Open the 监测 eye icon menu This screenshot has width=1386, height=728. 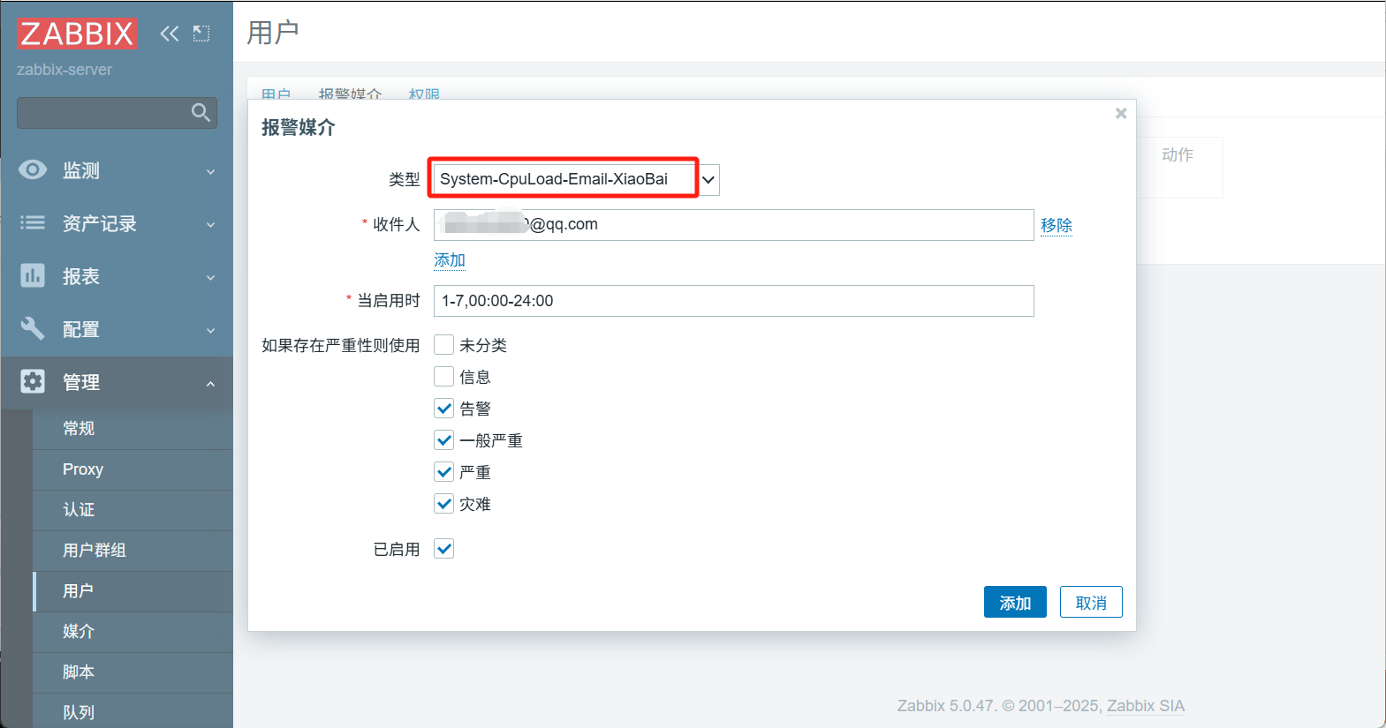coord(33,169)
